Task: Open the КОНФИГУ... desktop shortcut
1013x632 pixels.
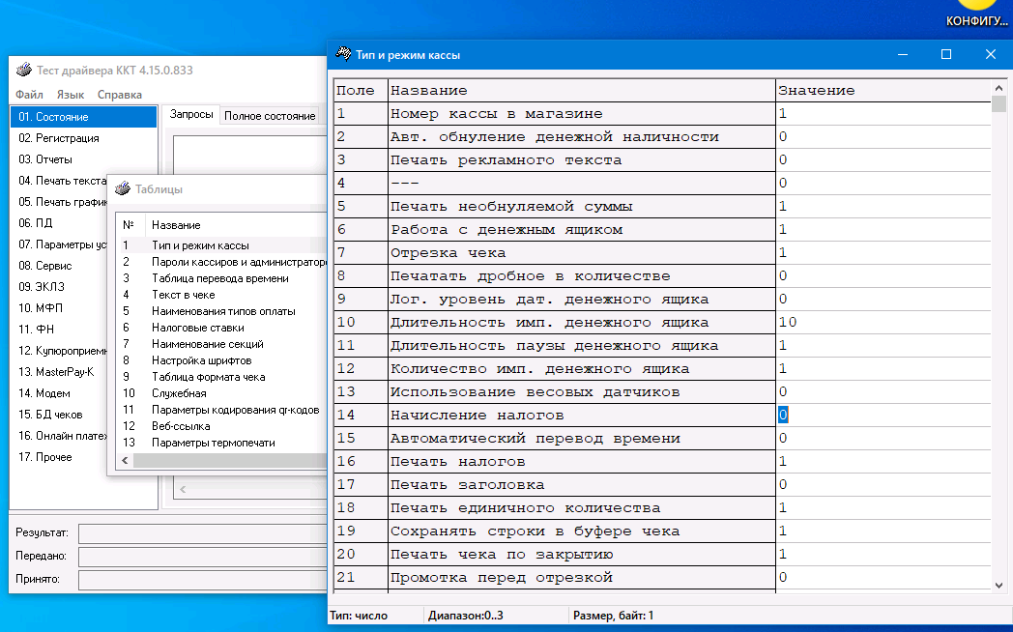Action: tap(977, 14)
